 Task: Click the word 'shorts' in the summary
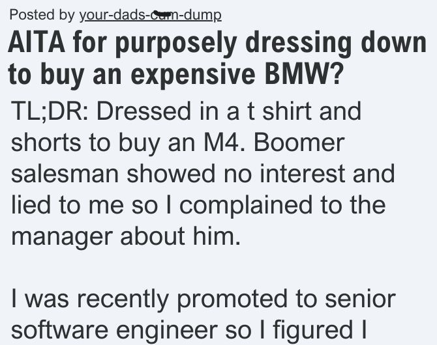[46, 143]
